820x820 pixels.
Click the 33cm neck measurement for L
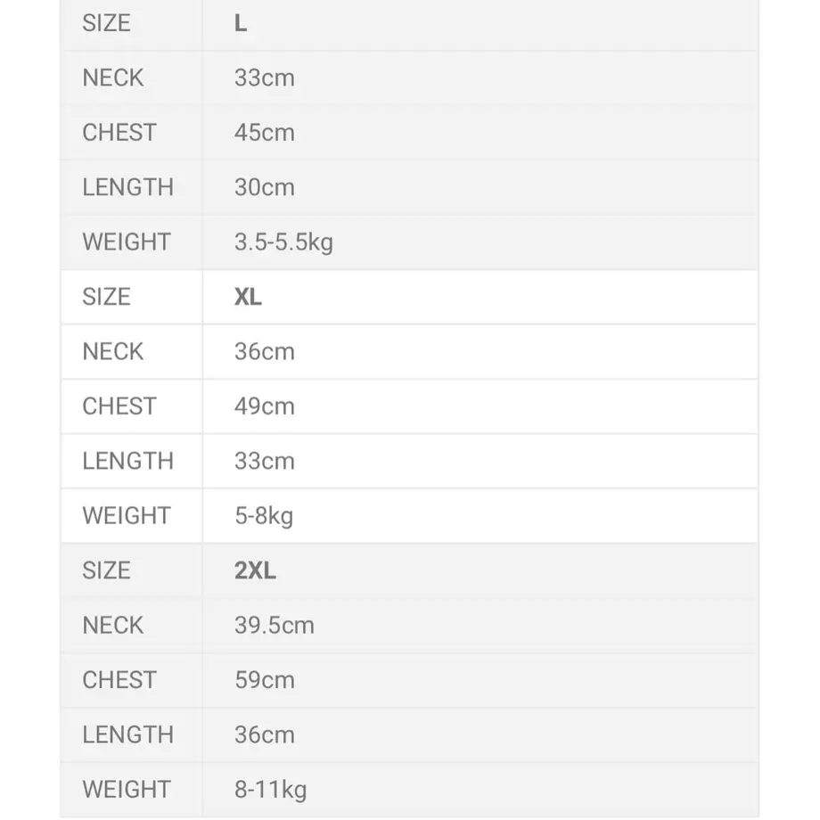265,78
